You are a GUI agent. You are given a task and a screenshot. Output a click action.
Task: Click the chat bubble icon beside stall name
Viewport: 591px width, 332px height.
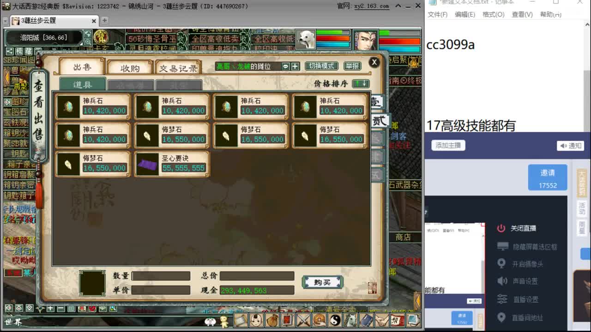(285, 66)
